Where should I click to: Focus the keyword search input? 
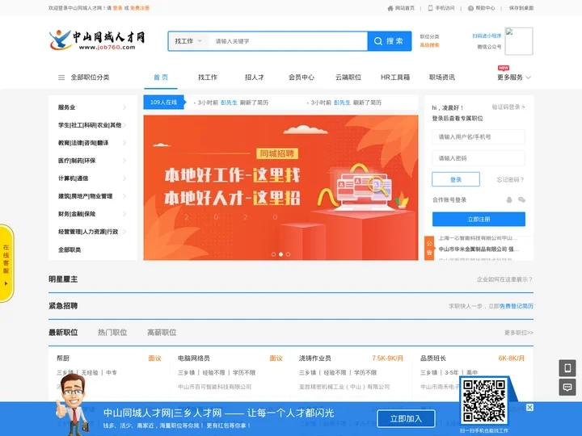[x=288, y=41]
